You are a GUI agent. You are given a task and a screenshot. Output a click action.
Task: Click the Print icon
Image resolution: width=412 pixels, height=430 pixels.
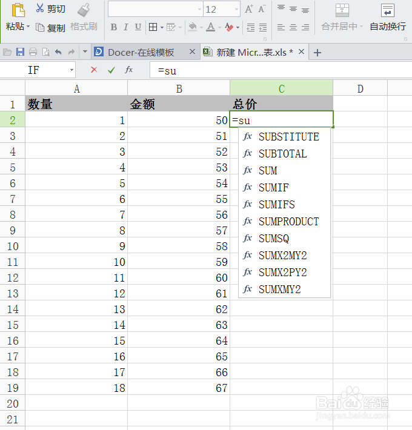[33, 52]
